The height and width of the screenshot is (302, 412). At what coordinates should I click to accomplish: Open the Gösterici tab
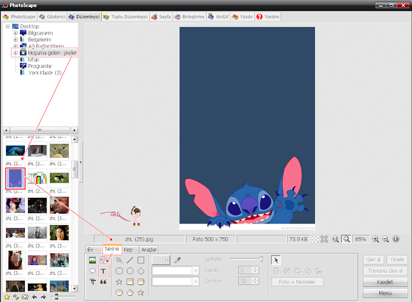pyautogui.click(x=52, y=16)
